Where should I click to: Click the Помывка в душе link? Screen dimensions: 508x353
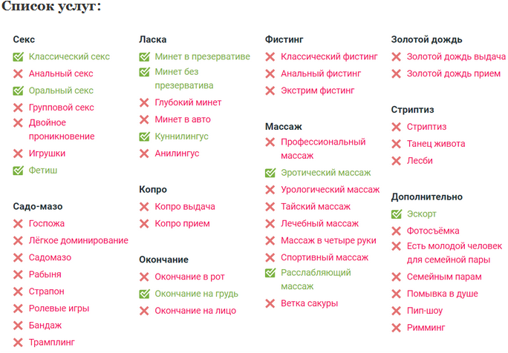pos(443,294)
